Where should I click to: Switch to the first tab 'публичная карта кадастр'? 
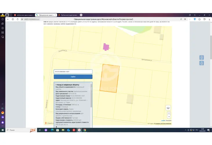click(24, 15)
